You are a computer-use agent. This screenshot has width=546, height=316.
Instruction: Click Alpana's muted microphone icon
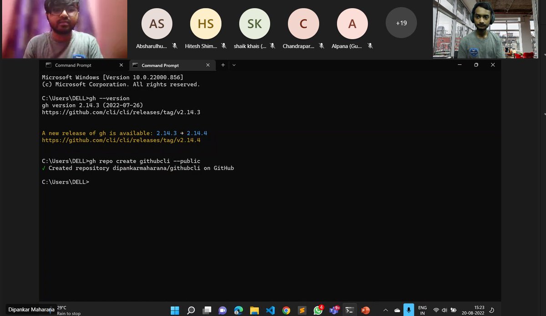(370, 46)
